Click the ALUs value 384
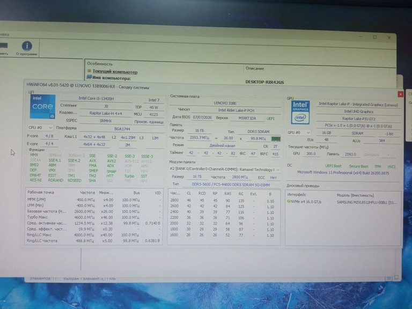Viewport: 412px width, 309px height. [x=381, y=141]
